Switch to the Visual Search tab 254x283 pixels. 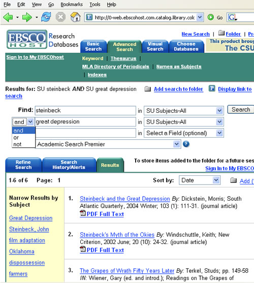[155, 46]
